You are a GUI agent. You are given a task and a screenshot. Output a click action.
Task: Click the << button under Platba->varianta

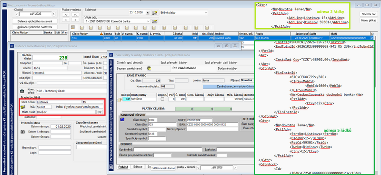click(75, 15)
